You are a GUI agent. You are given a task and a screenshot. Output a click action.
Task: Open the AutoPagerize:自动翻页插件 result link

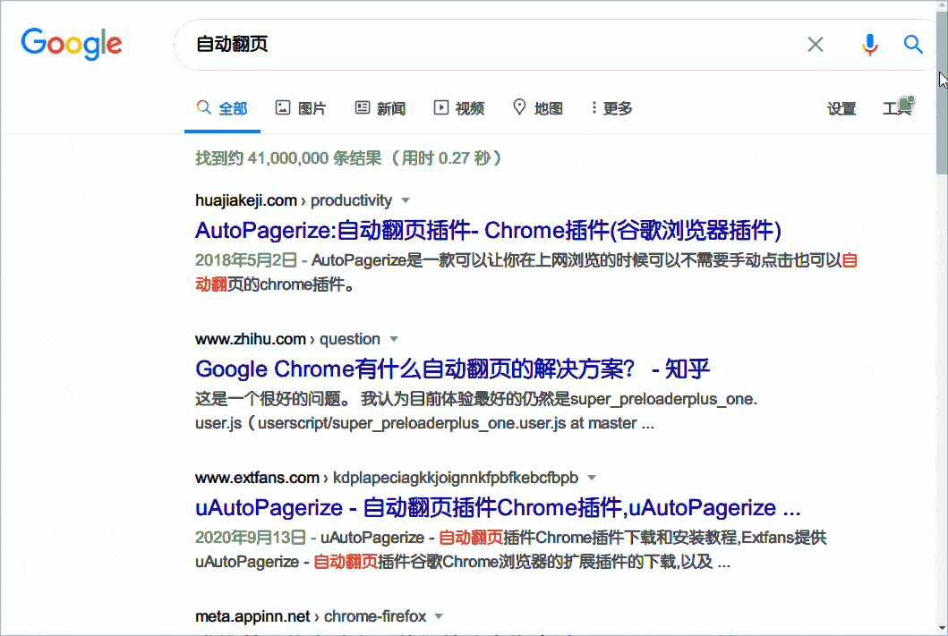[x=488, y=230]
